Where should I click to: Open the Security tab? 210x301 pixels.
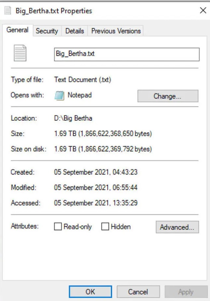coord(47,31)
